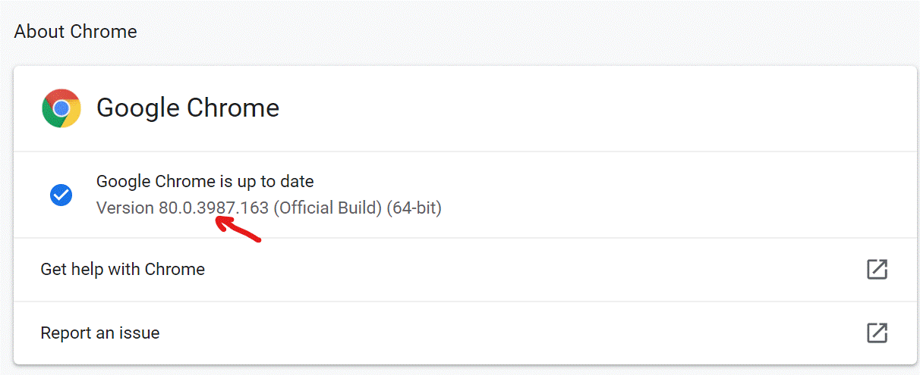Image resolution: width=920 pixels, height=375 pixels.
Task: Click the word "issue" in Report an issue
Action: 140,333
